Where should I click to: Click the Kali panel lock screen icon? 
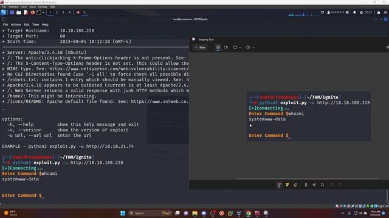pos(379,12)
